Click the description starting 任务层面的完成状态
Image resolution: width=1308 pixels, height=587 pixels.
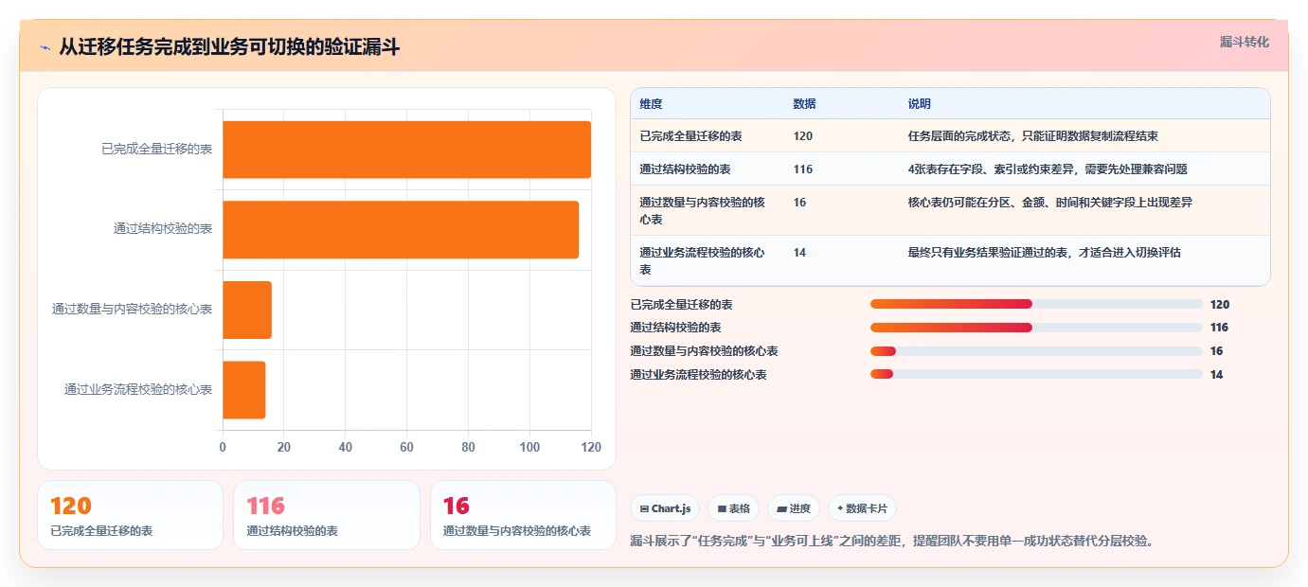pyautogui.click(x=1032, y=136)
